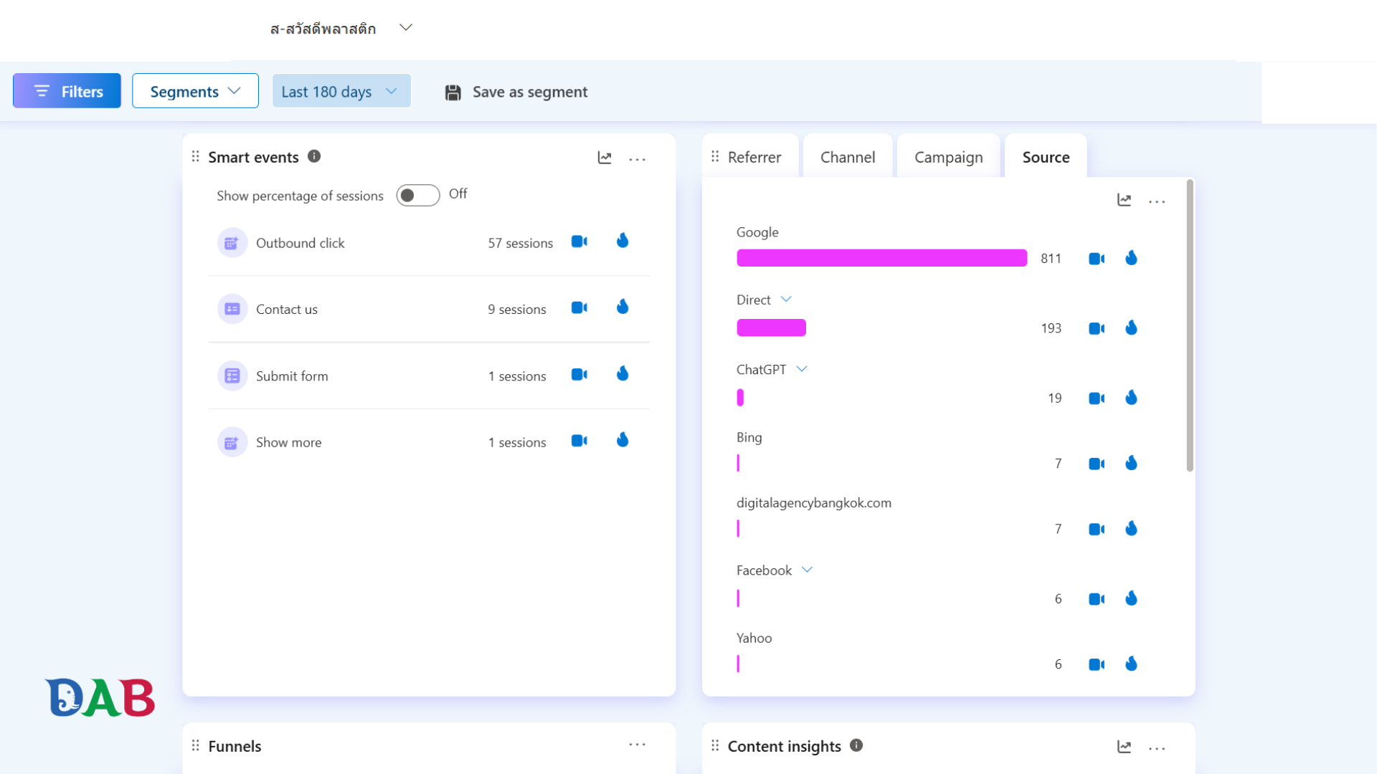Expand the Direct source row

click(786, 300)
